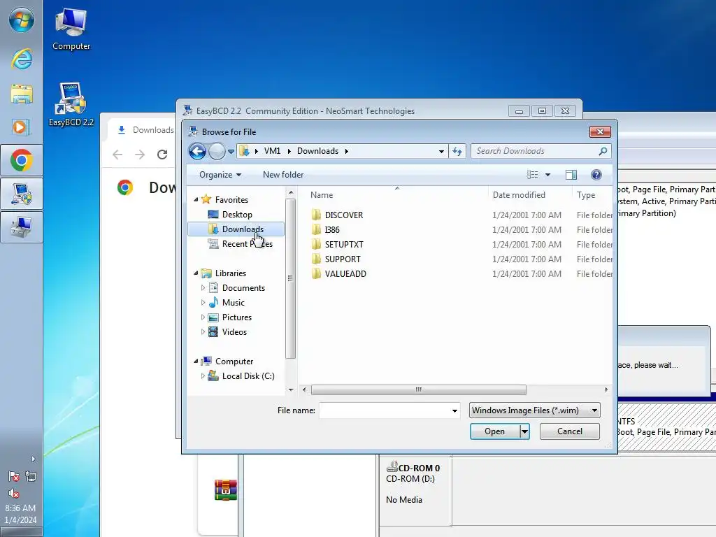
Task: Open the view options dropdown arrow
Action: tap(548, 175)
